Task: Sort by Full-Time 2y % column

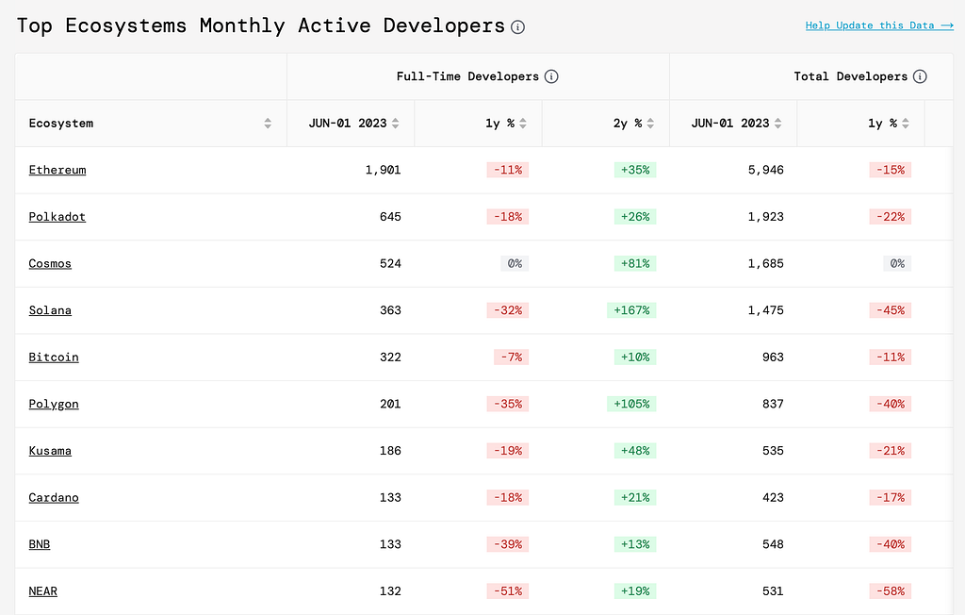Action: tap(650, 124)
